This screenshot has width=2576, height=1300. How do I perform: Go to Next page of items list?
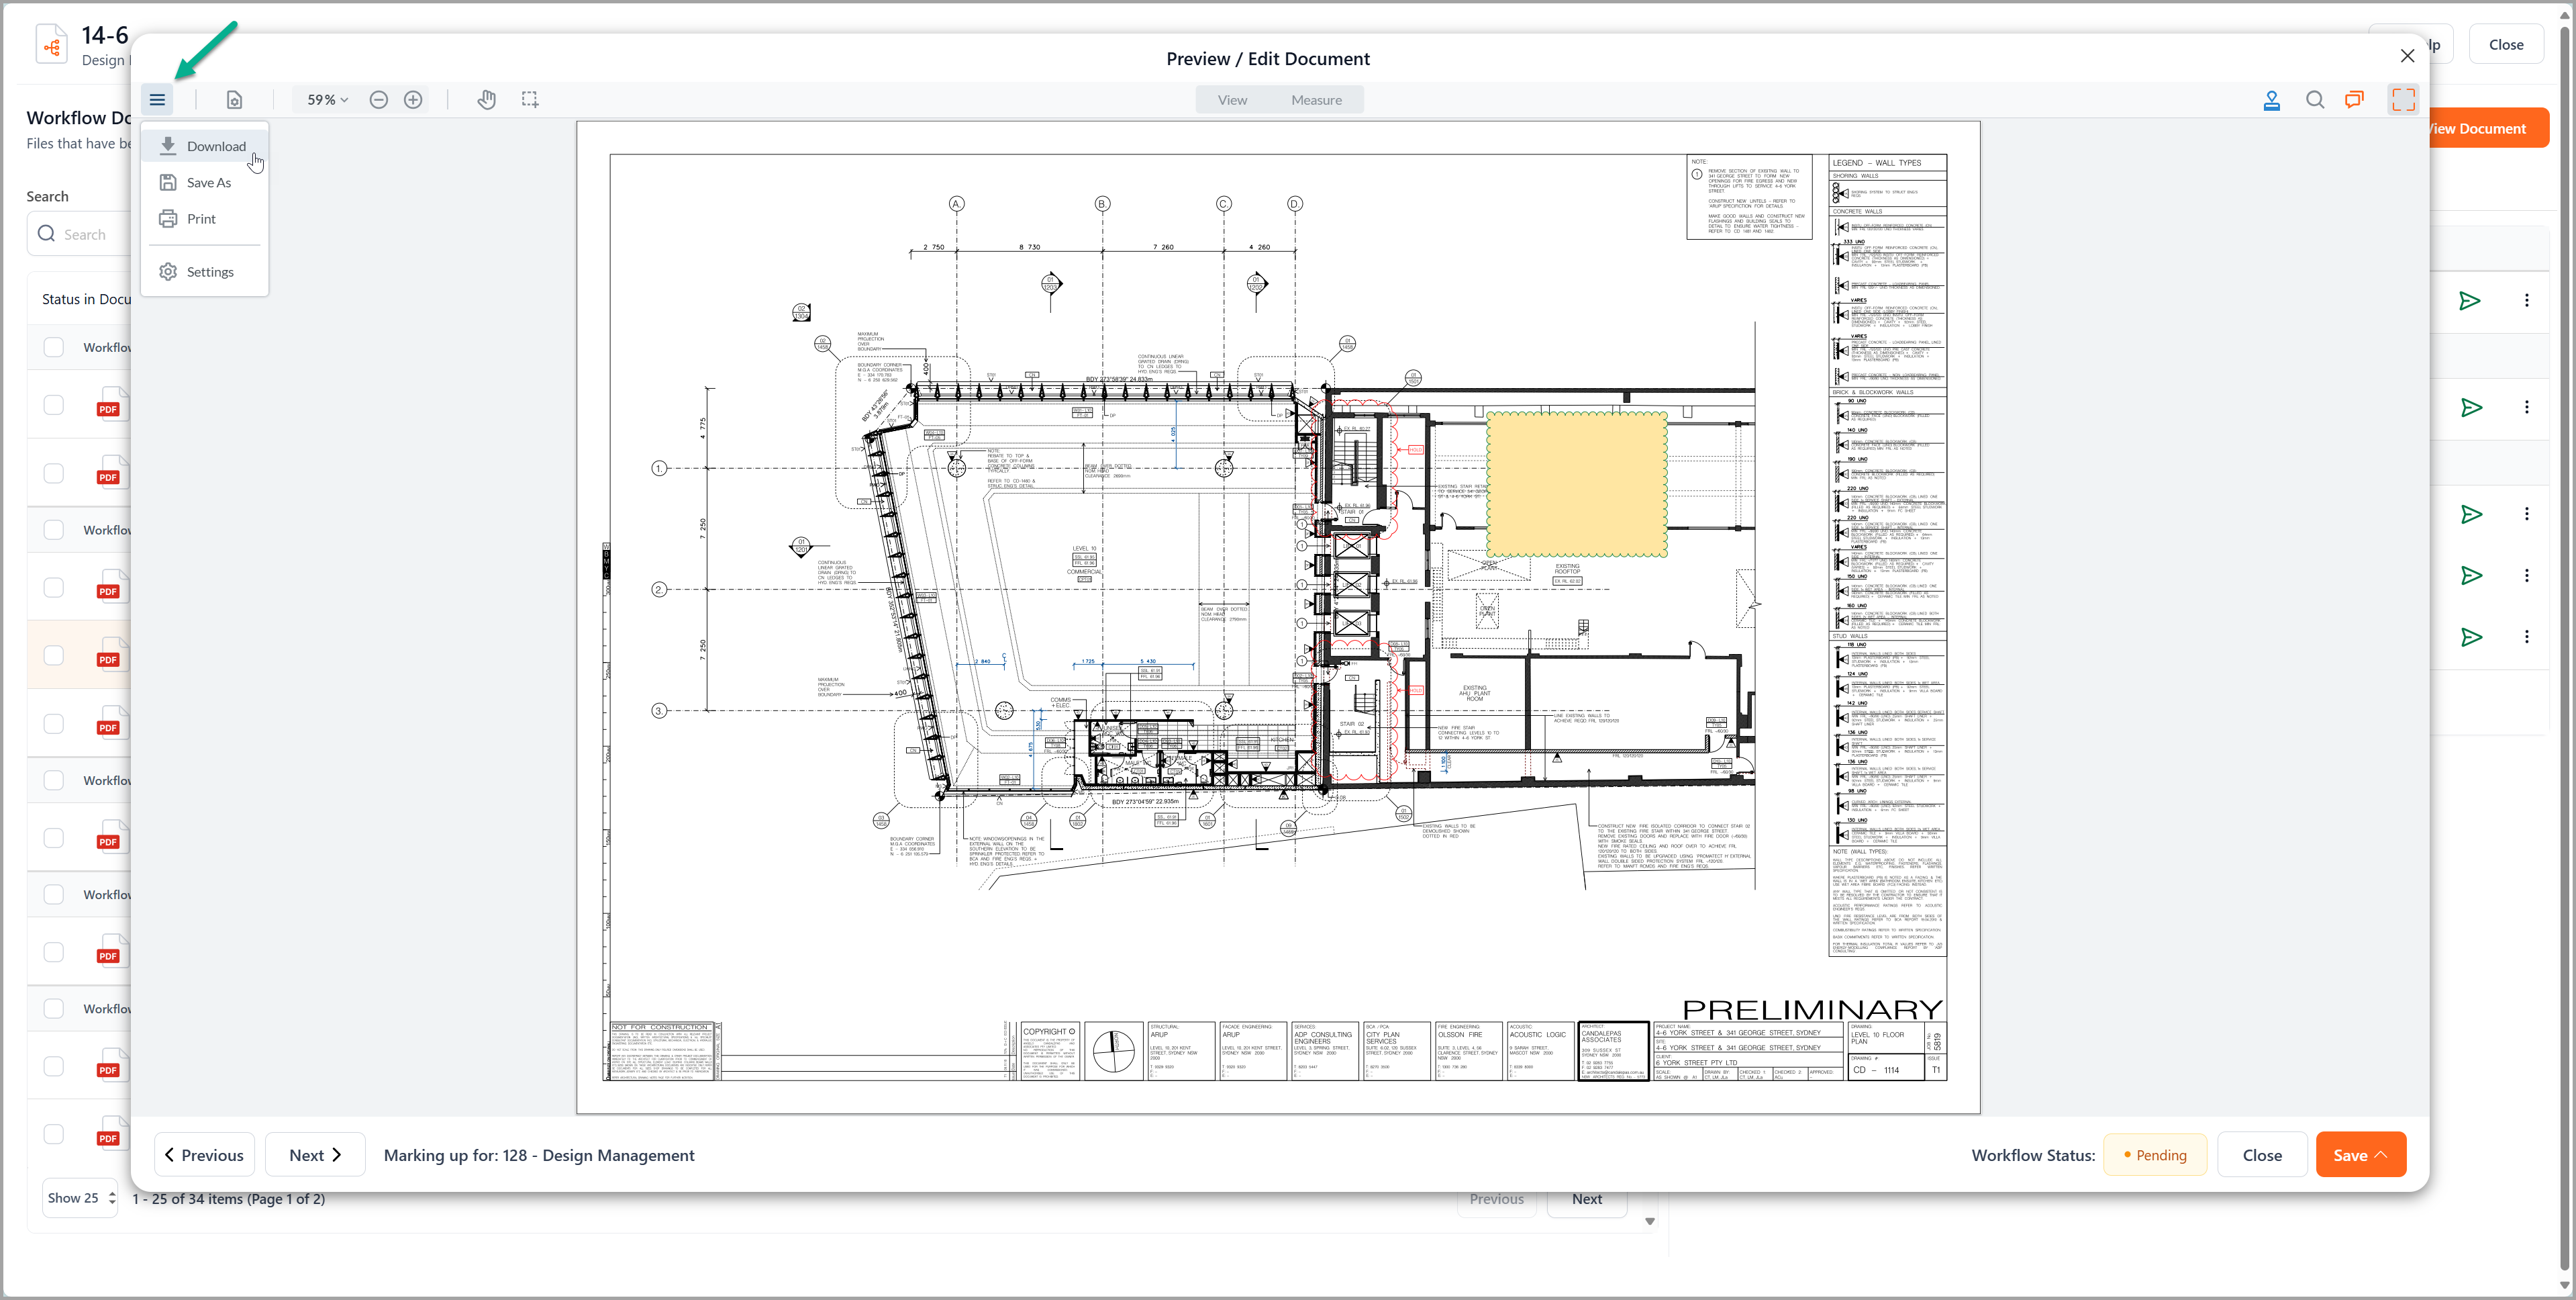tap(1586, 1199)
